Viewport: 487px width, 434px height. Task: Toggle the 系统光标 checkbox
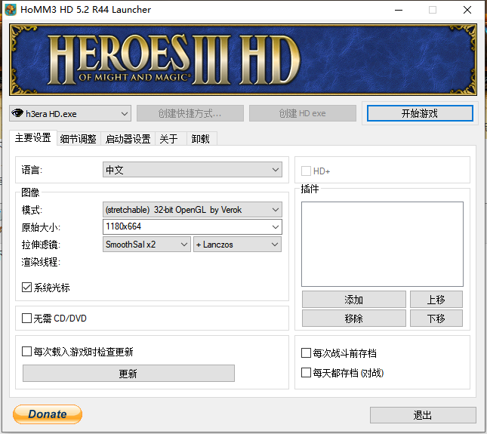(26, 288)
